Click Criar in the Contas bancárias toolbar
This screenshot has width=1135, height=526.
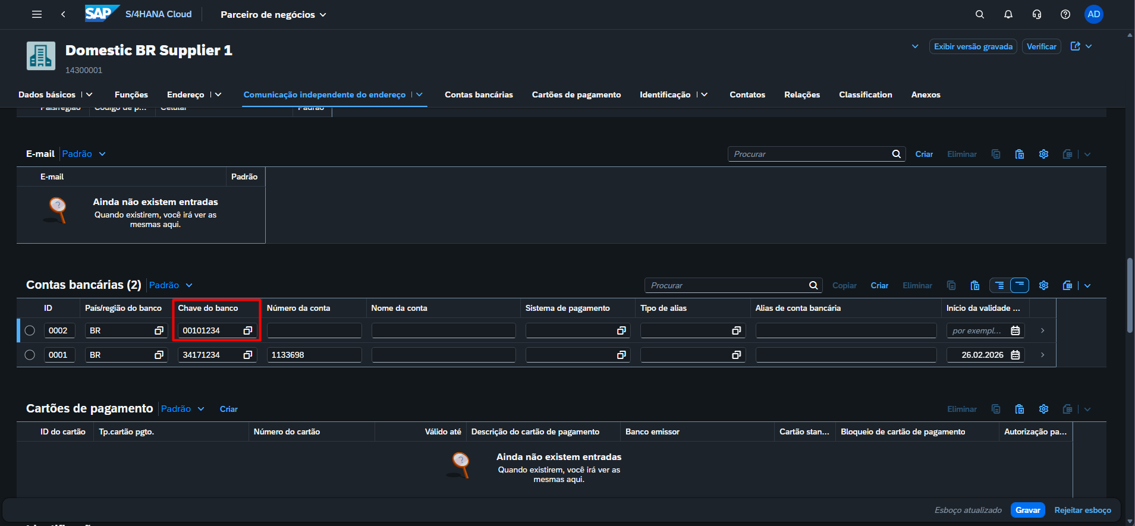(x=879, y=285)
